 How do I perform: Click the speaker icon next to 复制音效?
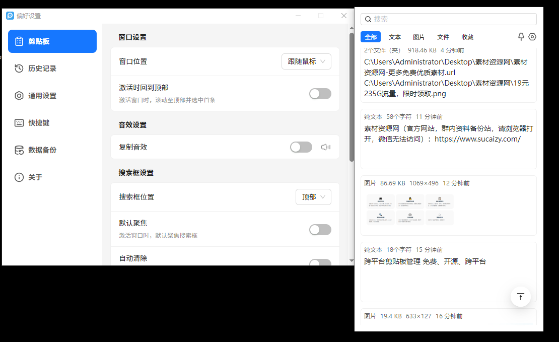[326, 147]
